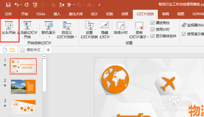Click the Save icon in quick access toolbar
This screenshot has width=204, height=117.
click(x=8, y=5)
